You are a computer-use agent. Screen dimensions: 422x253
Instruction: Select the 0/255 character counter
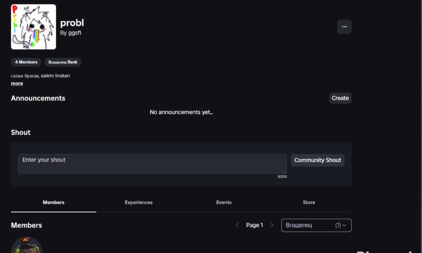tap(282, 177)
